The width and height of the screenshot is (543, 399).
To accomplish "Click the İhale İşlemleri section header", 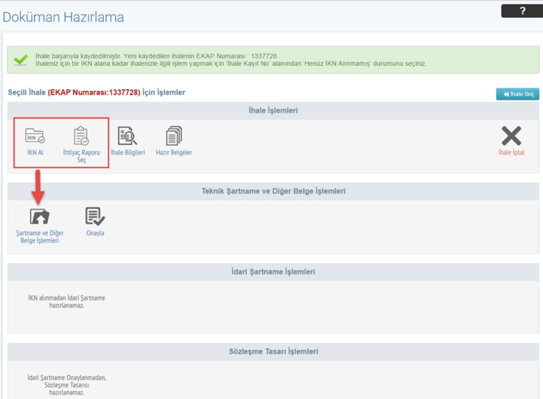I will 273,111.
